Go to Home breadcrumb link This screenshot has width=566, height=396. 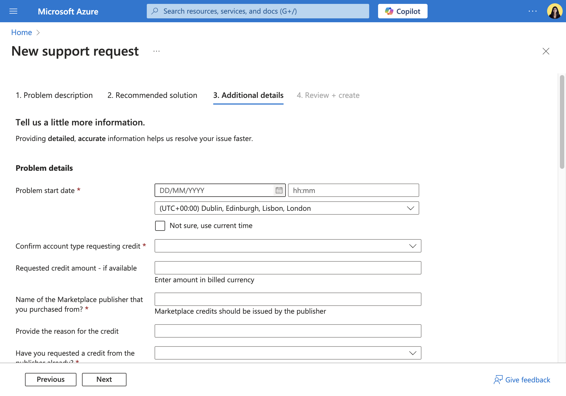pos(21,33)
